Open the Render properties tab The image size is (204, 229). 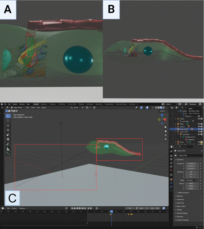click(171, 156)
